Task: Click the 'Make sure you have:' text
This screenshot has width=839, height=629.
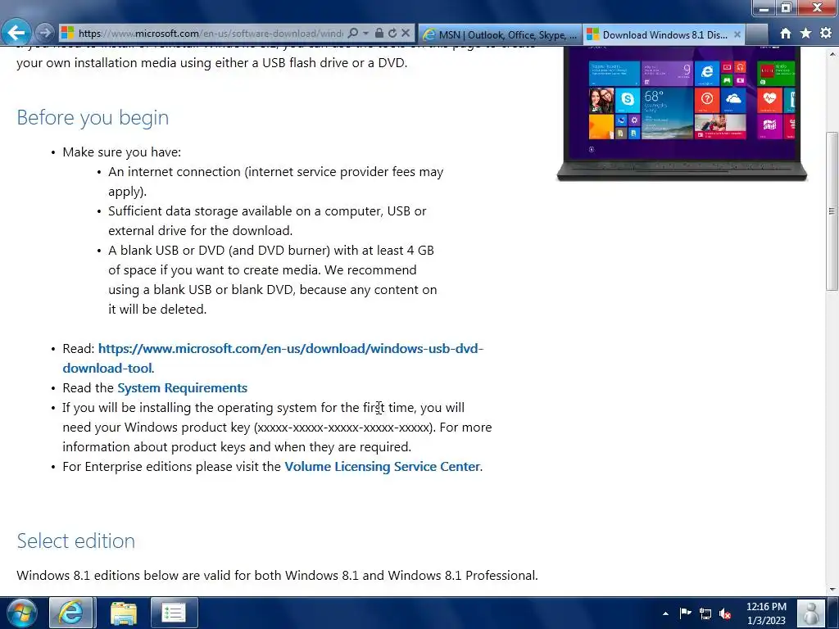Action: [122, 152]
